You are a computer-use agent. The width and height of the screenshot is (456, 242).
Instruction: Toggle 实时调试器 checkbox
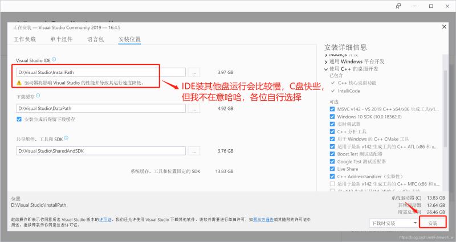point(332,124)
